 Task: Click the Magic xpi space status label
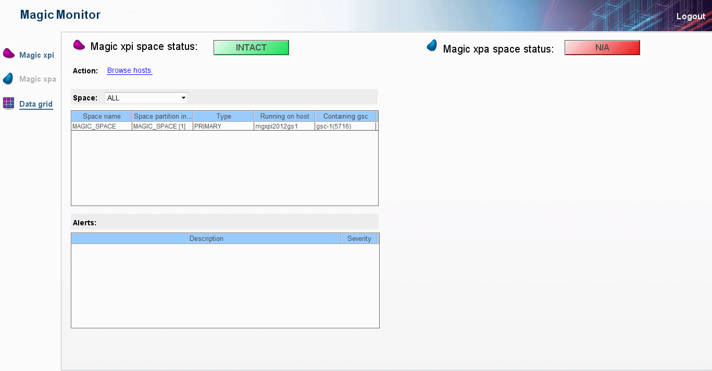pyautogui.click(x=144, y=47)
